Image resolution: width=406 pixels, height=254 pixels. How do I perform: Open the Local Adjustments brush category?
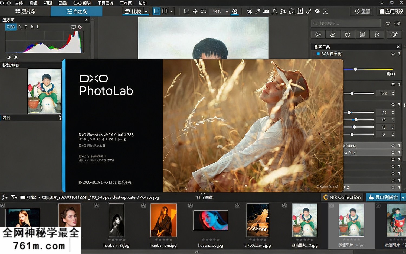[394, 34]
